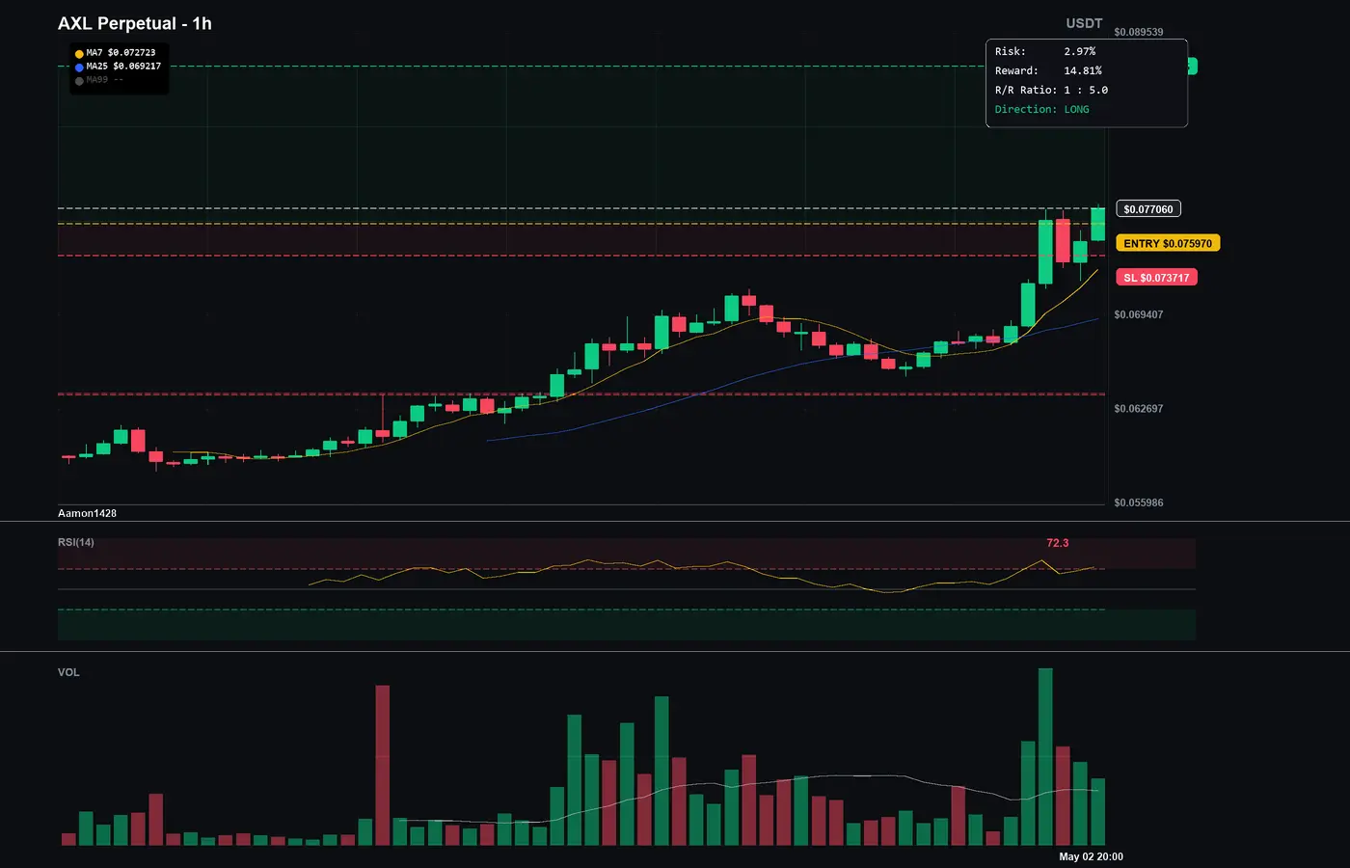Click the blue MA25 legend dot

coord(79,68)
